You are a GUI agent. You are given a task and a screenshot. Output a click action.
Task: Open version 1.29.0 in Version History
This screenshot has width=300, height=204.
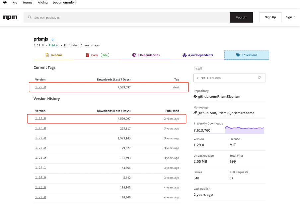point(40,119)
